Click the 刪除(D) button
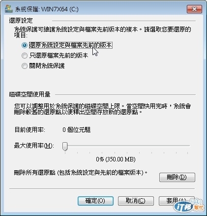Screen dimensions: 207x216 point(177,177)
